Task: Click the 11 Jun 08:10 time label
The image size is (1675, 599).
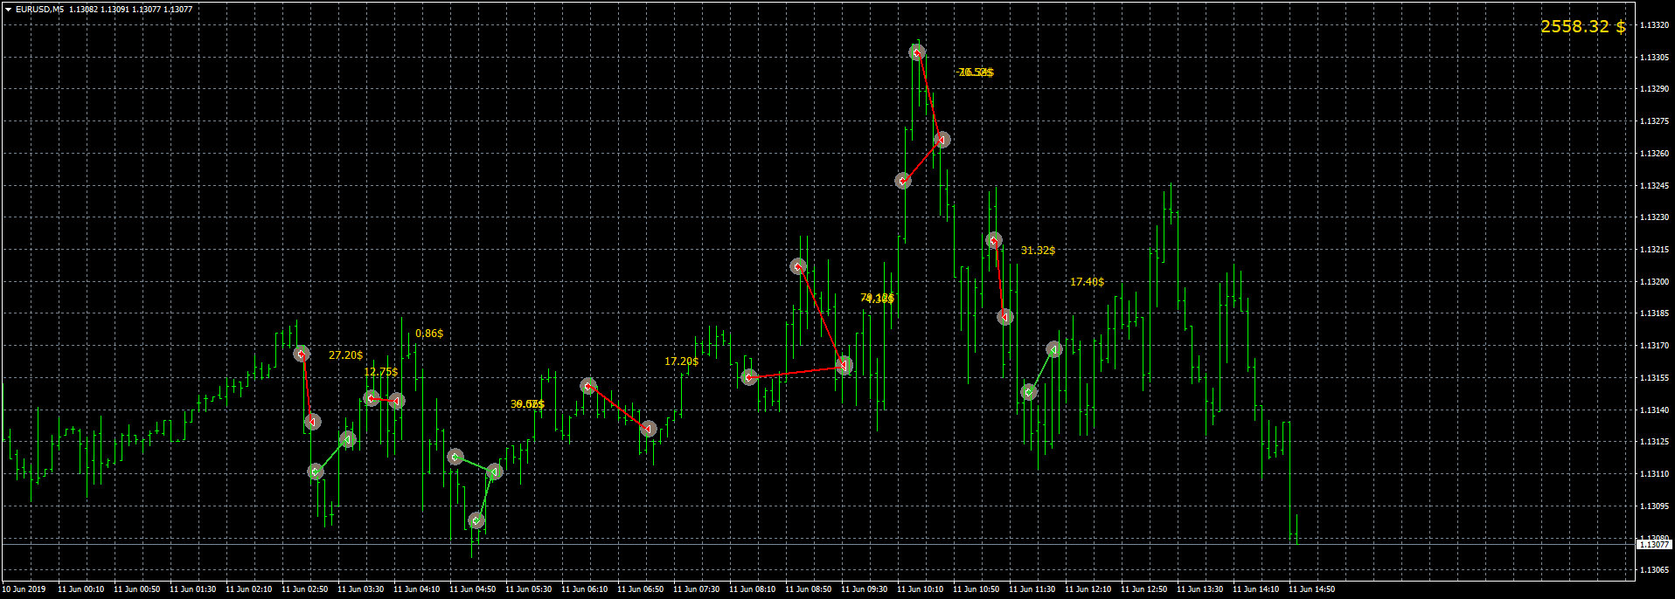Action: pyautogui.click(x=752, y=589)
